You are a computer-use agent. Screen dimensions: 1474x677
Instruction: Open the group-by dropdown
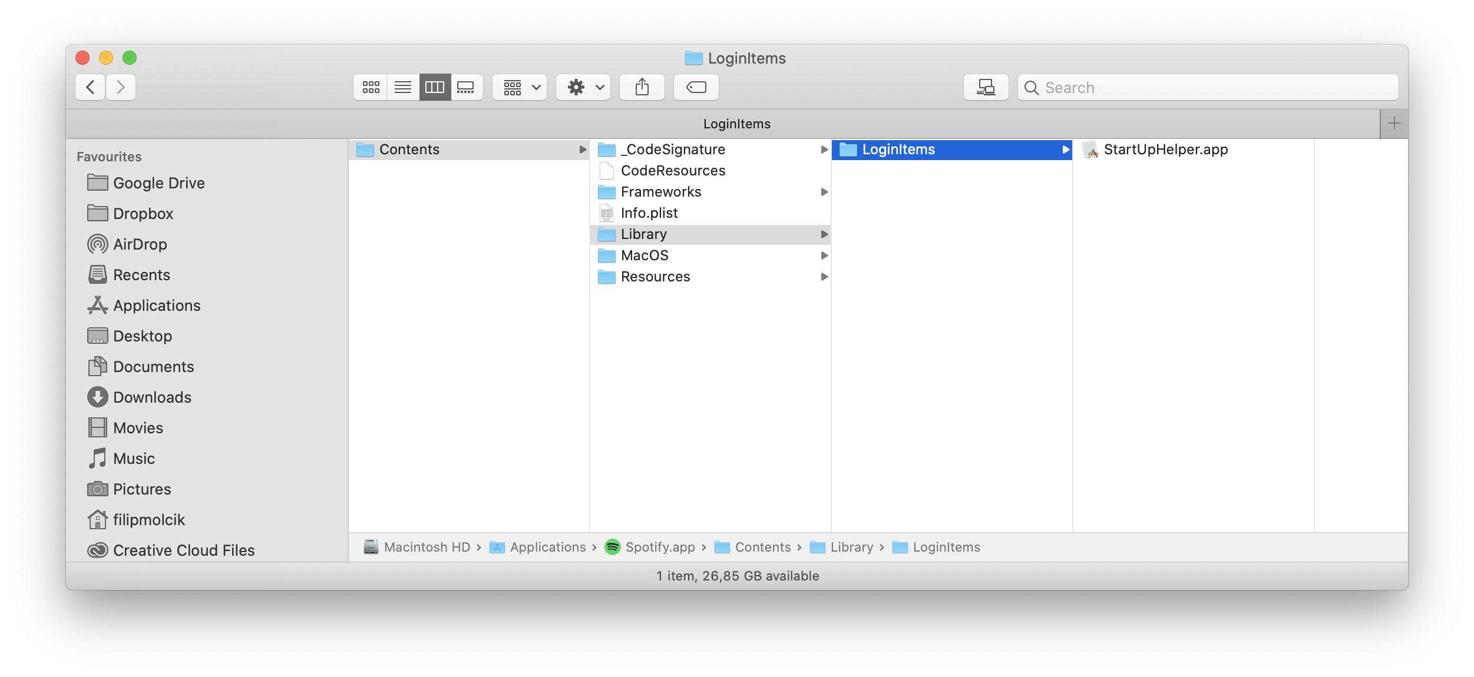[x=520, y=87]
